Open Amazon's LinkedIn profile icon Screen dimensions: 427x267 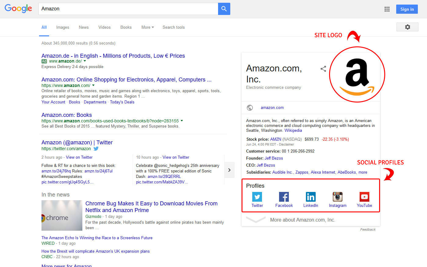pyautogui.click(x=310, y=197)
